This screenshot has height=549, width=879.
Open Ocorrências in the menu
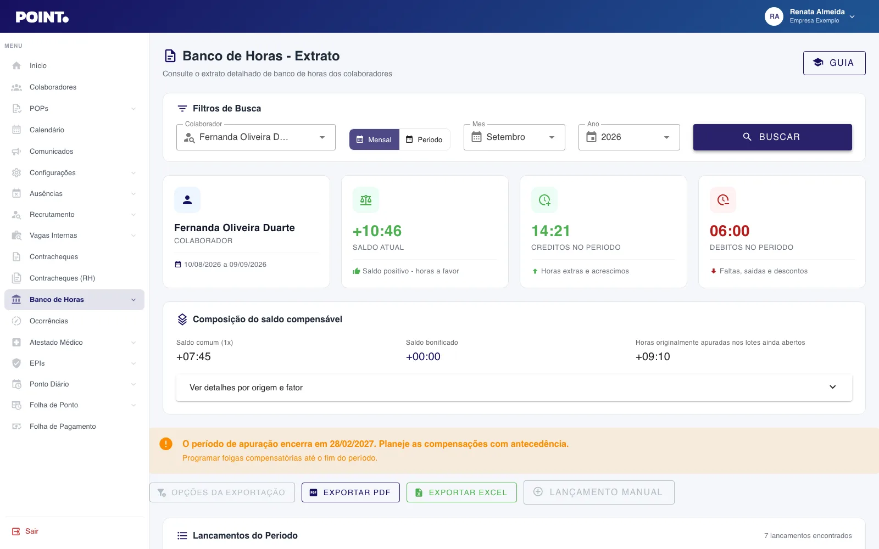74,321
